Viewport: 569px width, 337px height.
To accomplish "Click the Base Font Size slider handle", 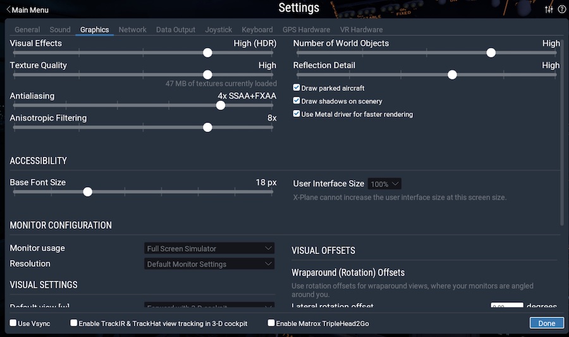I will [x=87, y=192].
